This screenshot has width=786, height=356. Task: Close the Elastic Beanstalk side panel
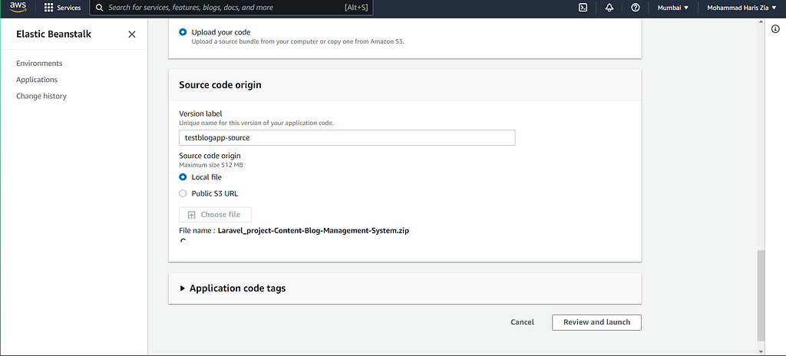point(132,34)
